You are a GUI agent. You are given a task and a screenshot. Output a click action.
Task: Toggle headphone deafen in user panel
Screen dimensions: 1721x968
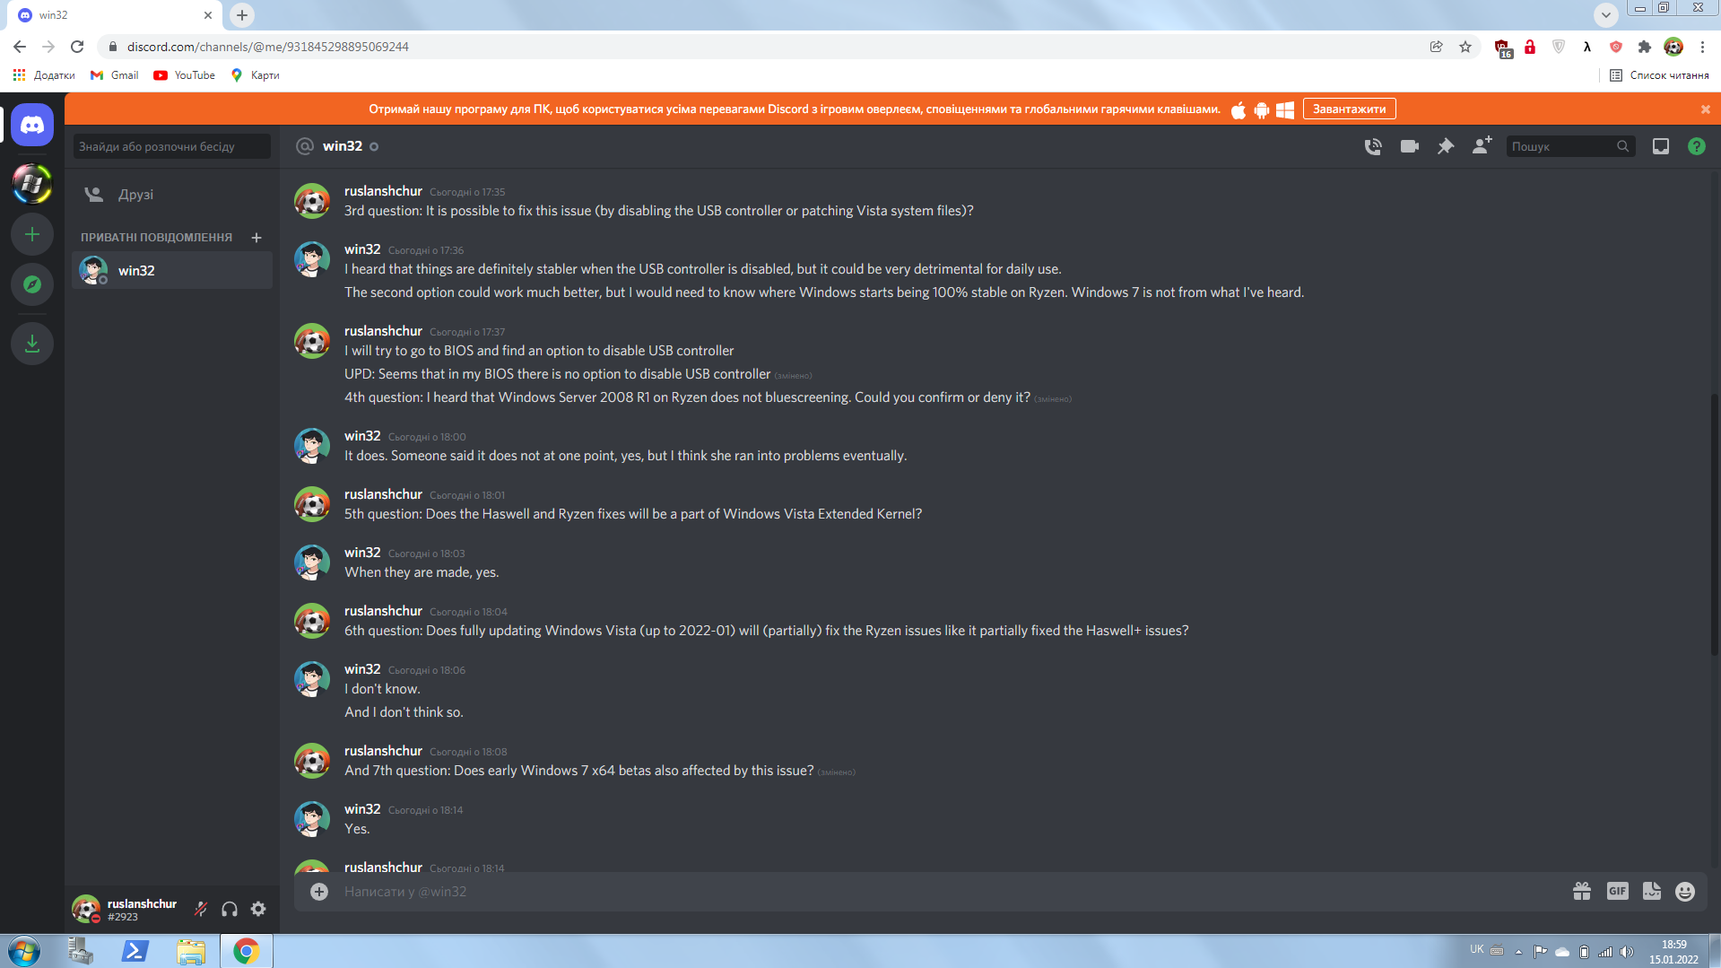point(230,909)
